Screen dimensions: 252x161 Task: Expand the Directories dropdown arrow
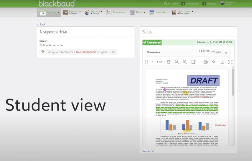(192, 11)
